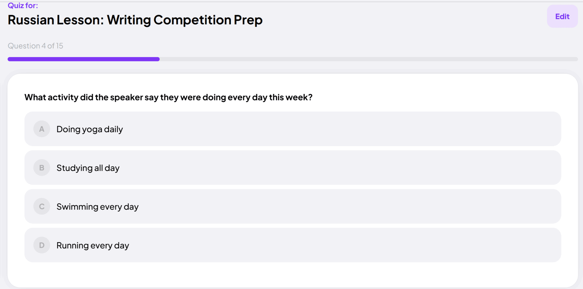Click the "Quiz for:" label
The height and width of the screenshot is (289, 583).
point(23,5)
